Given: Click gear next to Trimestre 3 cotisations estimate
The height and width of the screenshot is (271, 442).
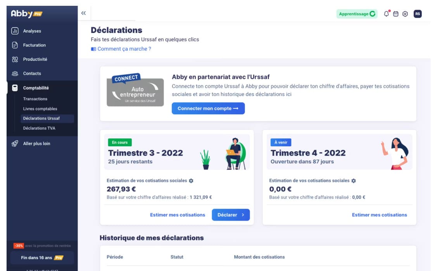Looking at the screenshot, I should 191,181.
